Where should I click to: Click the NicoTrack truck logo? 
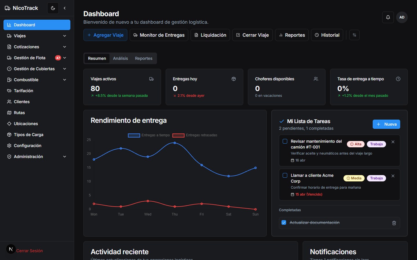(x=8, y=8)
